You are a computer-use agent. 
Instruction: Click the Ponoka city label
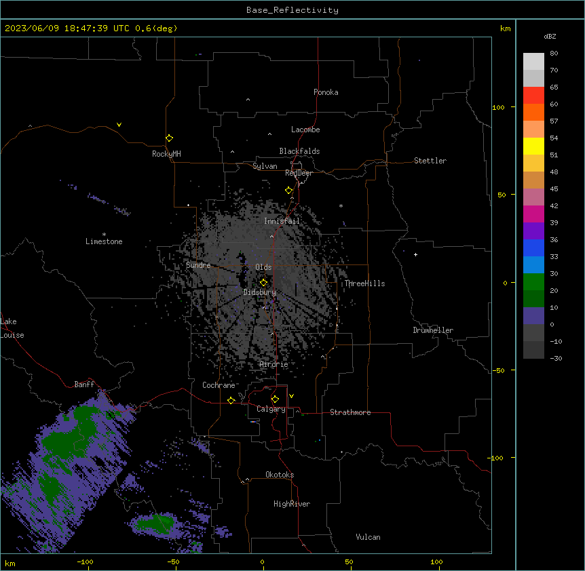coord(326,92)
